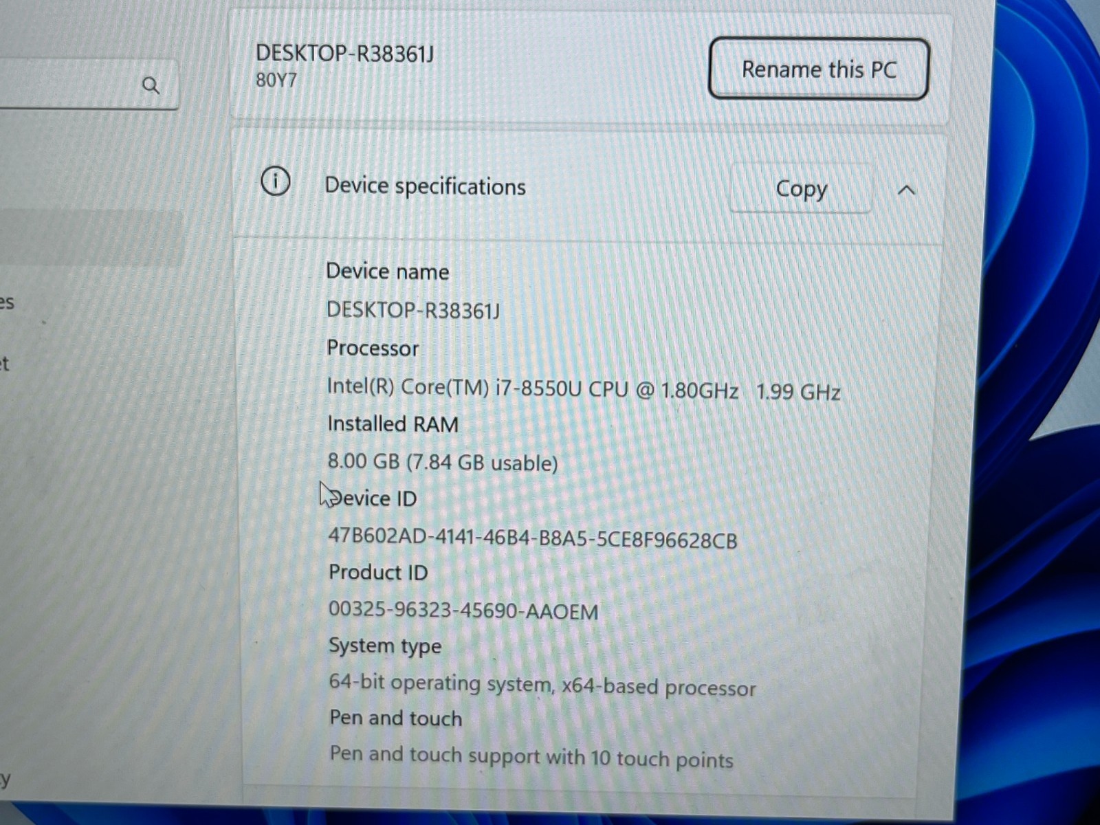Copy the device specifications
This screenshot has width=1100, height=825.
(801, 188)
